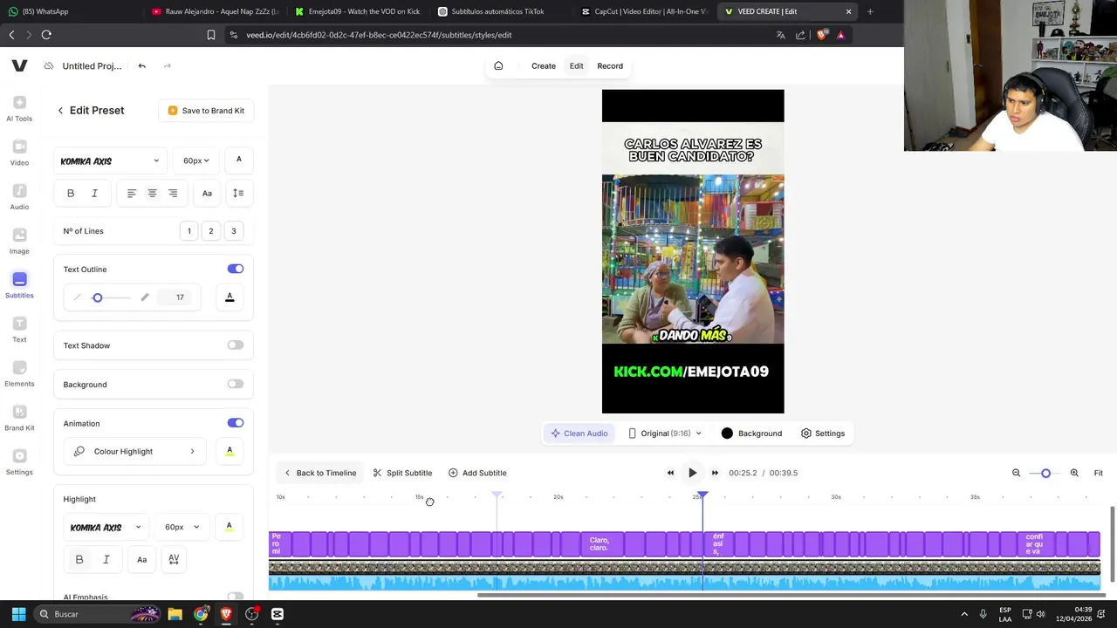
Task: Toggle italic for subtitle text
Action: 94,193
